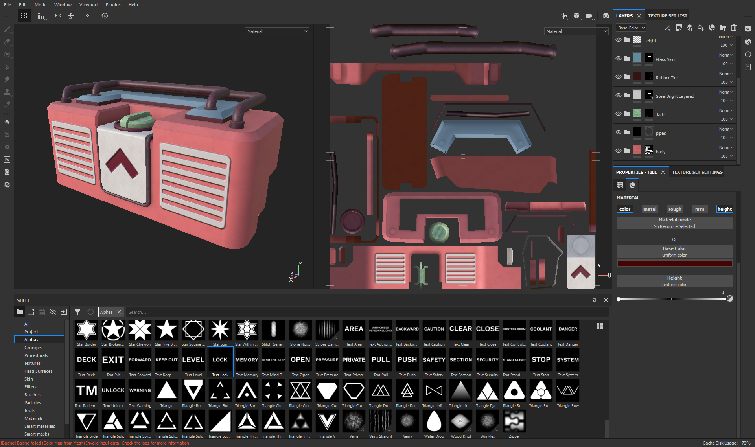Open body layer blend mode dropdown
This screenshot has width=755, height=447.
point(726,147)
